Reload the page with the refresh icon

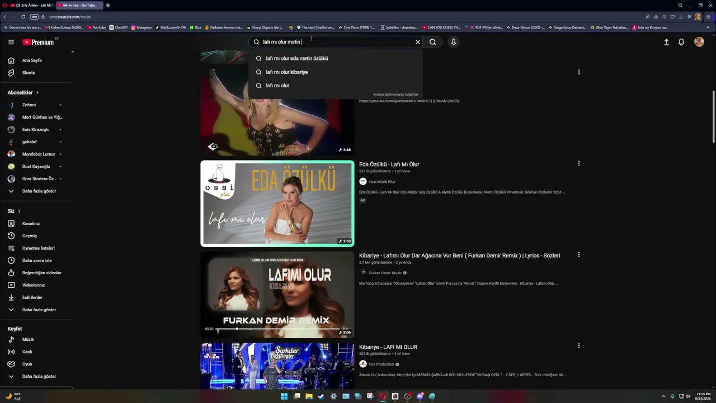tap(23, 17)
